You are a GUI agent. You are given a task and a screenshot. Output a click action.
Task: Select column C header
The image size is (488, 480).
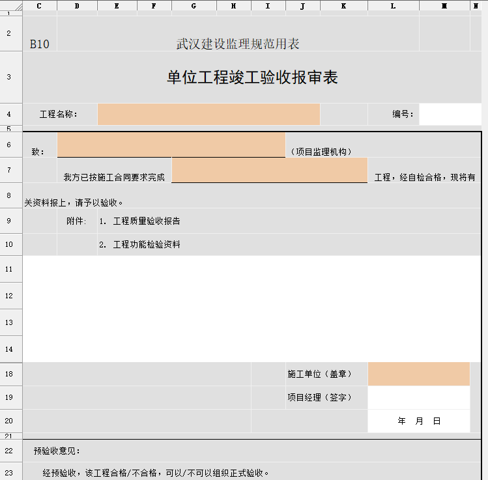tap(40, 6)
